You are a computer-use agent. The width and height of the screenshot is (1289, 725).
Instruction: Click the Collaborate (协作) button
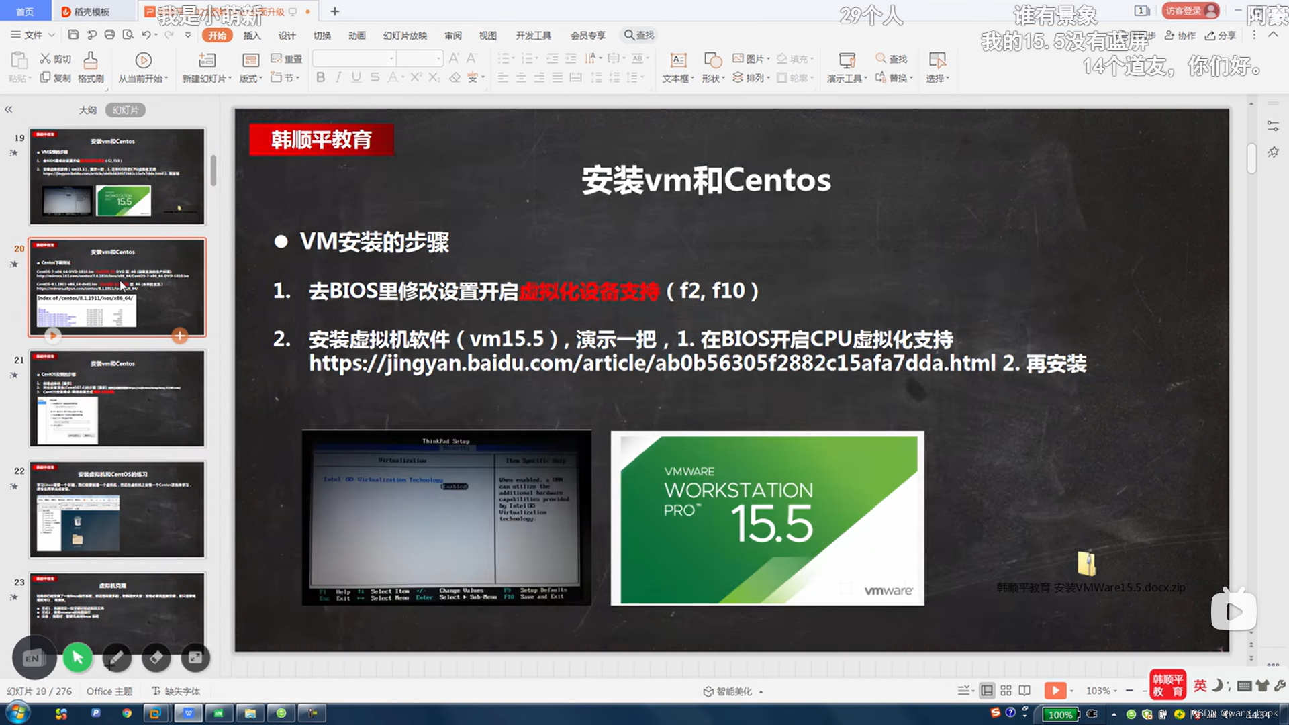tap(1180, 36)
